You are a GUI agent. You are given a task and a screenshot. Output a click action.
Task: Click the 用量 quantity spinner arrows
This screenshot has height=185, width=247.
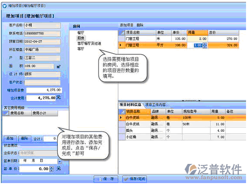point(205,45)
